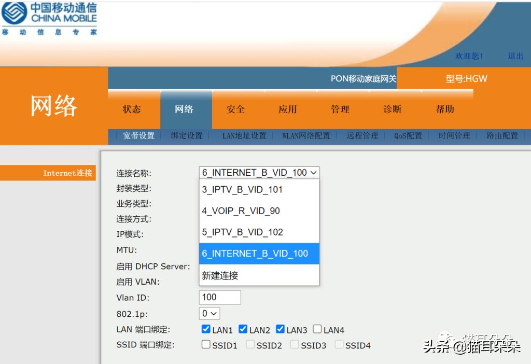
Task: Go to the 管理 tab
Action: tap(340, 109)
